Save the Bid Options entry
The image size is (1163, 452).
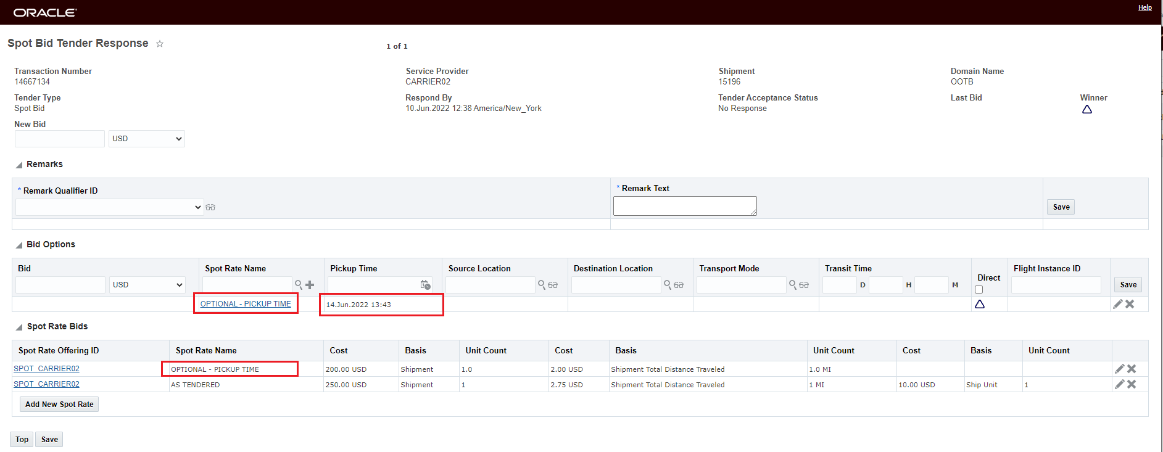pos(1128,285)
